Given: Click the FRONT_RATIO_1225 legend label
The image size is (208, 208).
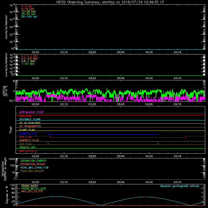Looking at the screenshot, I should [34, 188].
